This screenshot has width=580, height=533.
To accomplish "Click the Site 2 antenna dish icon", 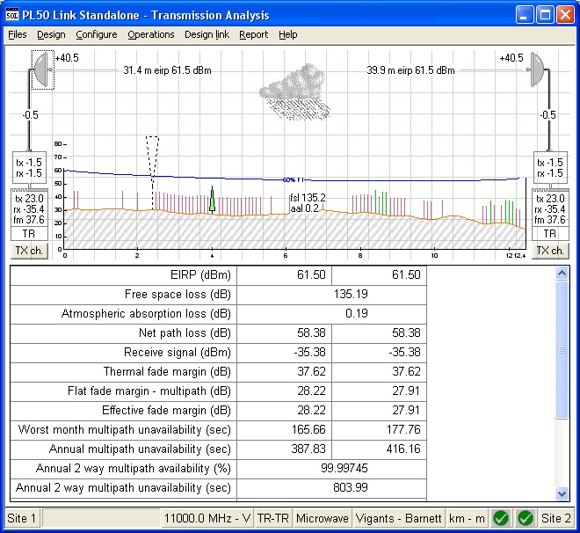I will point(537,69).
